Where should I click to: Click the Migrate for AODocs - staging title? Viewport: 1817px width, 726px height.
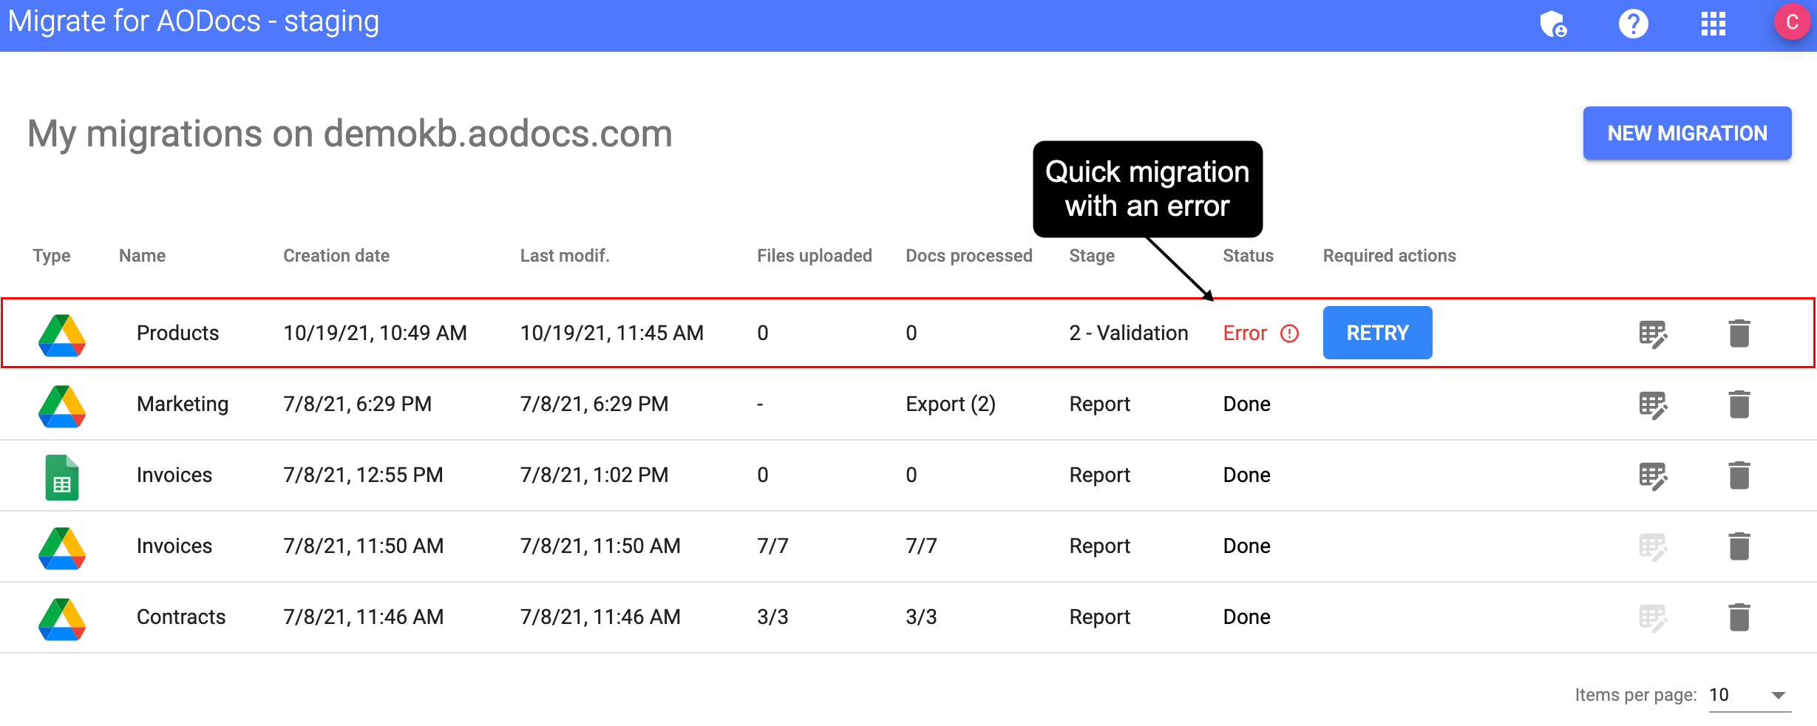[193, 21]
